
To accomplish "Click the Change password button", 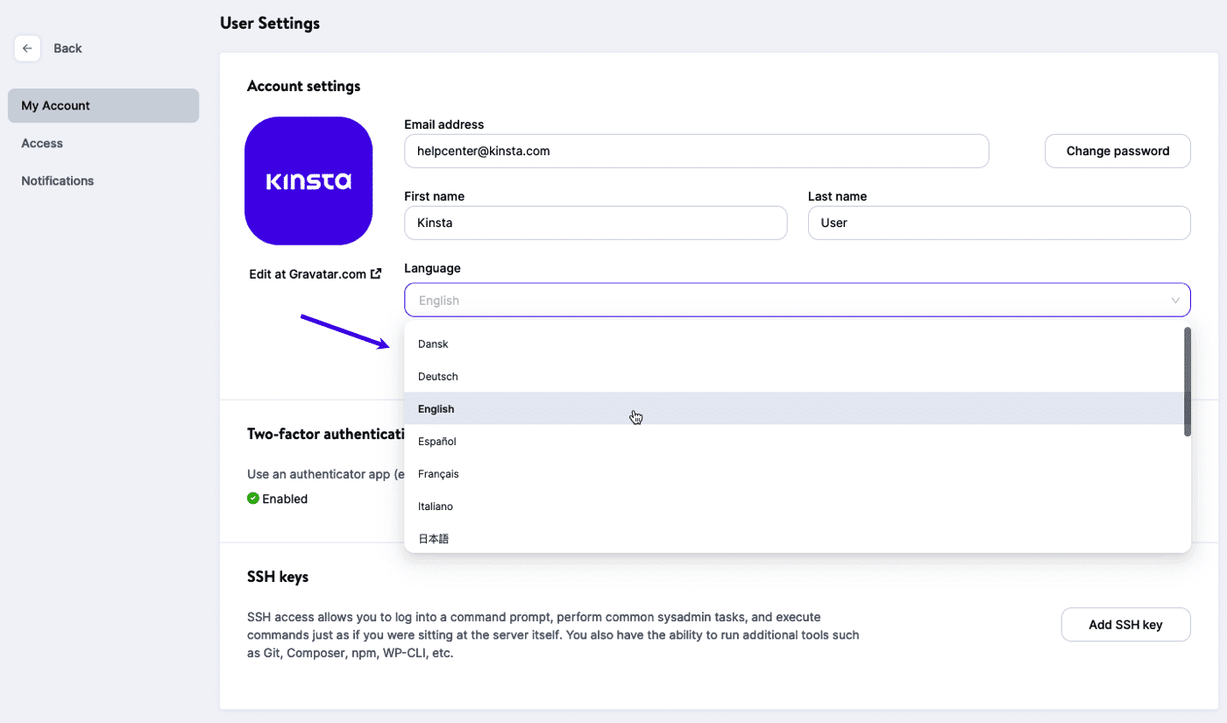I will coord(1117,151).
